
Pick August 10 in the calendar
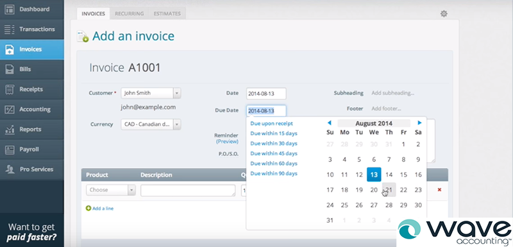[x=330, y=175]
